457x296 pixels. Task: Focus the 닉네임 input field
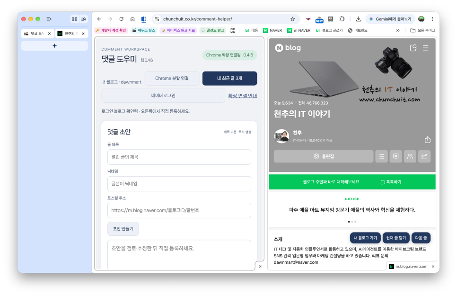(x=179, y=184)
